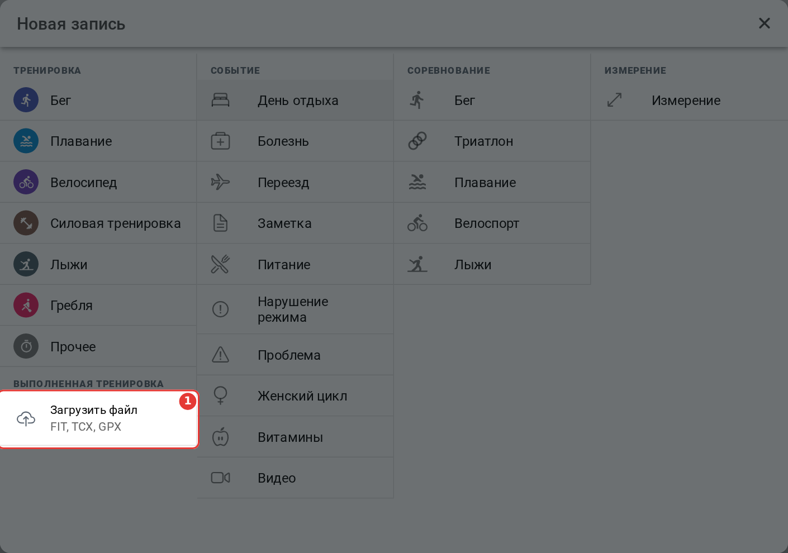Click the warning triangle icon for Проблема
This screenshot has width=788, height=553.
220,355
